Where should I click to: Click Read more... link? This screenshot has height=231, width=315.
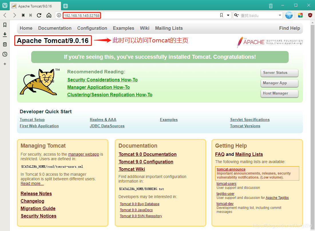[32, 183]
